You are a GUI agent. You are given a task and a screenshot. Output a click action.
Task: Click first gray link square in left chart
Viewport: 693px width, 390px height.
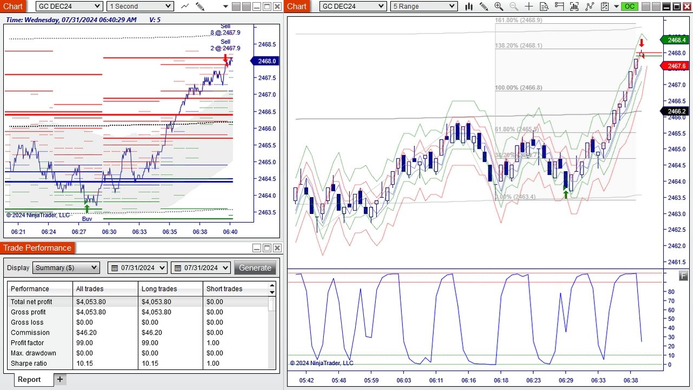(236, 6)
